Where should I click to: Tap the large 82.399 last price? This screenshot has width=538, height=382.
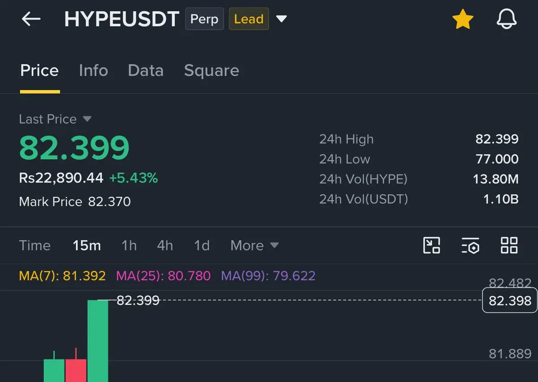pyautogui.click(x=74, y=148)
